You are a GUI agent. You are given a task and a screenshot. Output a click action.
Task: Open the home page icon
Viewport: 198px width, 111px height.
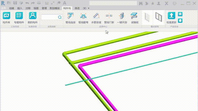pyautogui.click(x=180, y=14)
